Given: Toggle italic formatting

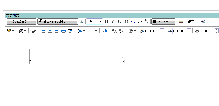Looking at the screenshot, I should (113, 21).
